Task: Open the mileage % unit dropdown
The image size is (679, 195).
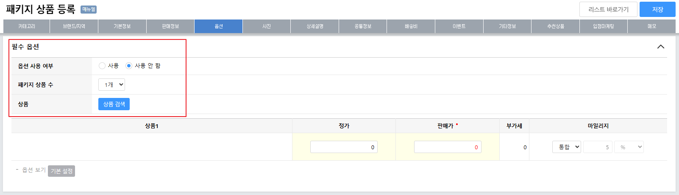Action: [x=629, y=147]
